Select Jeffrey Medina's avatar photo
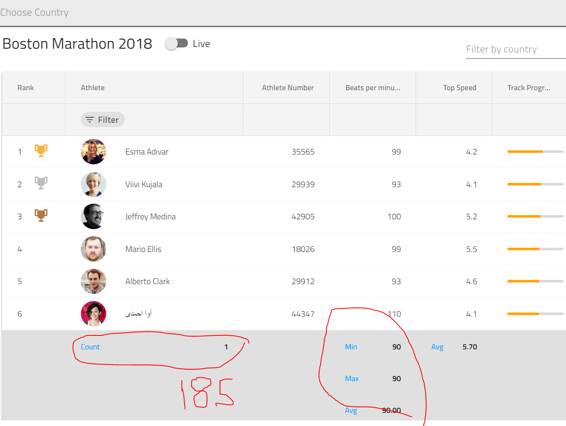The width and height of the screenshot is (566, 426). (x=94, y=216)
